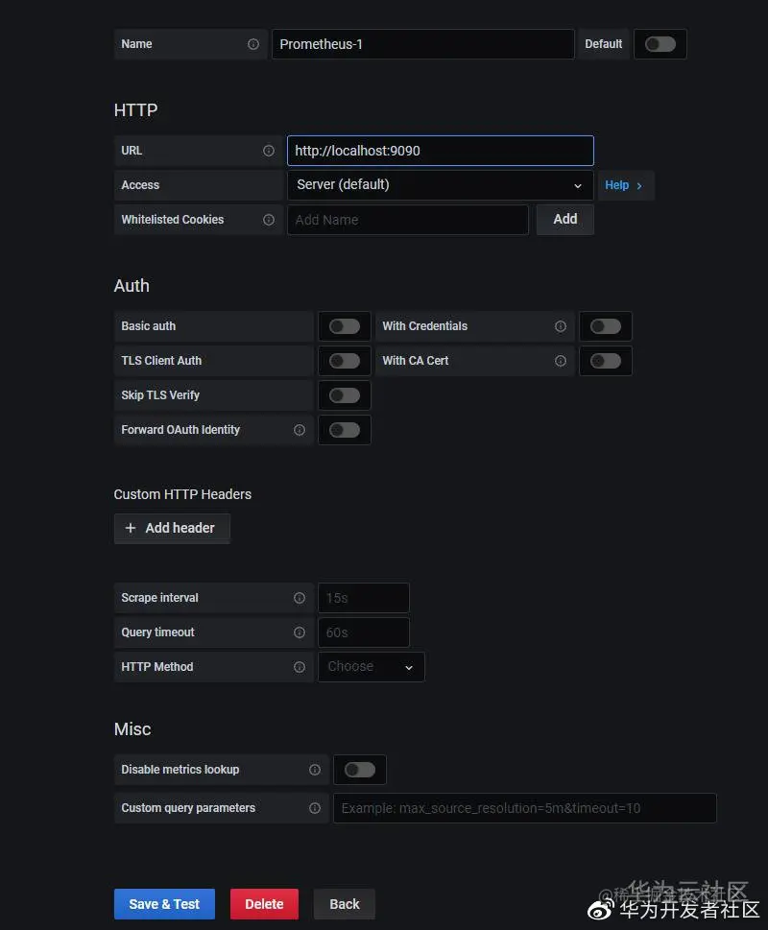Open the HTTP Method Choose dropdown

click(371, 667)
